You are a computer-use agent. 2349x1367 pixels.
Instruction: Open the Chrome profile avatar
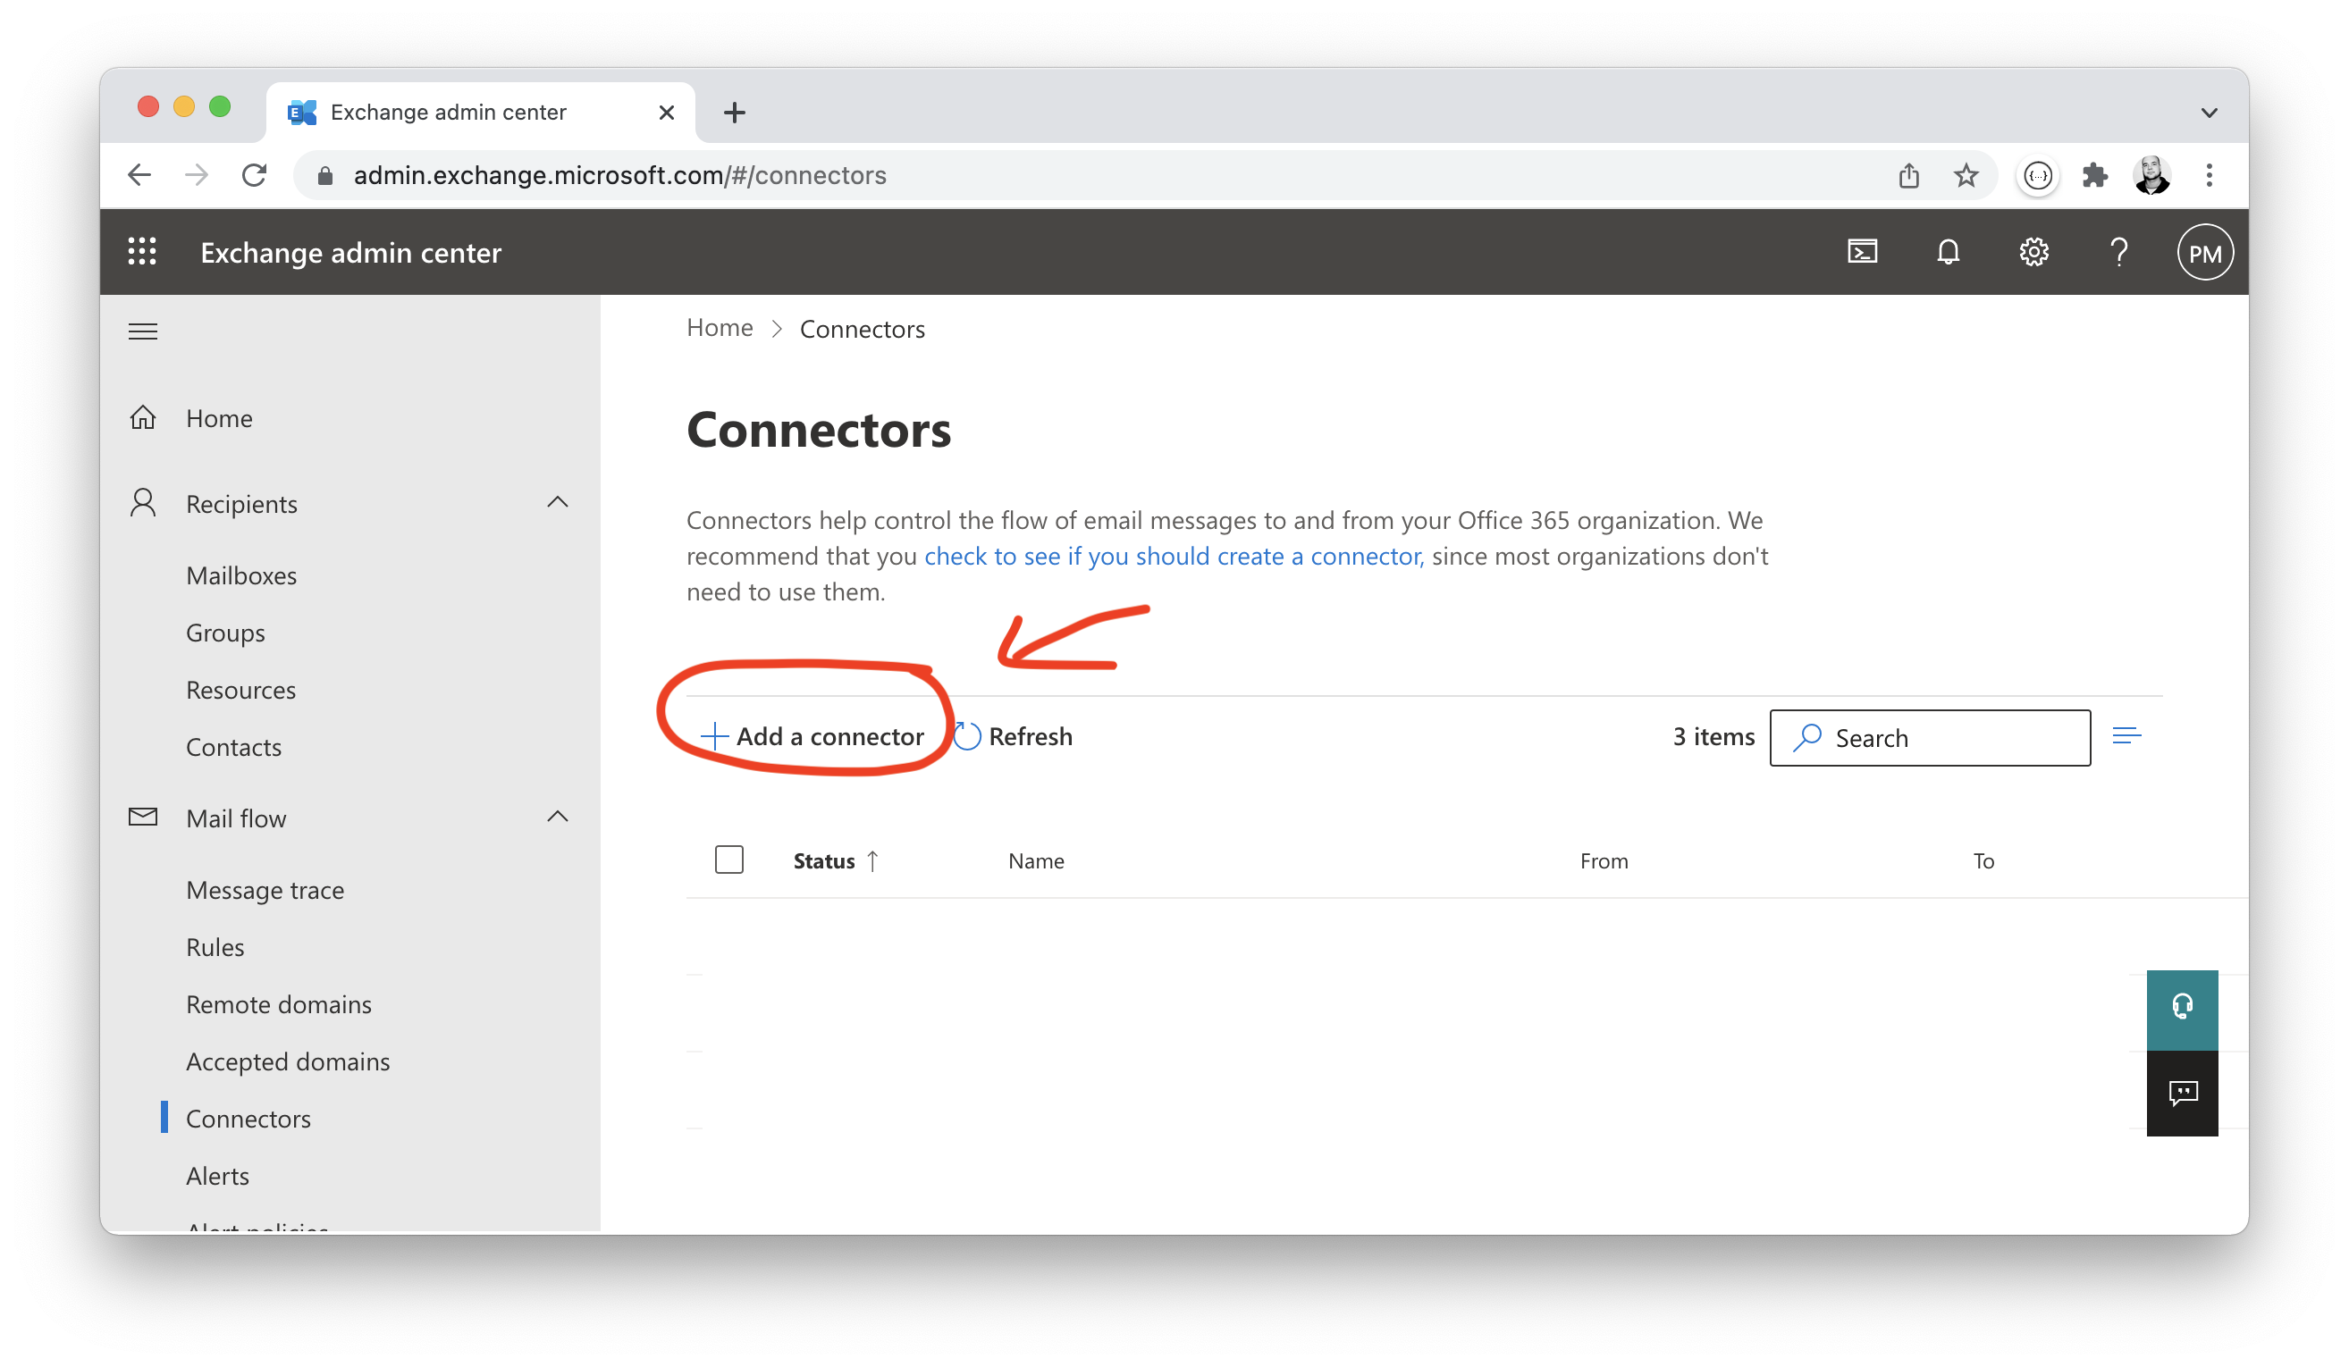click(x=2151, y=175)
